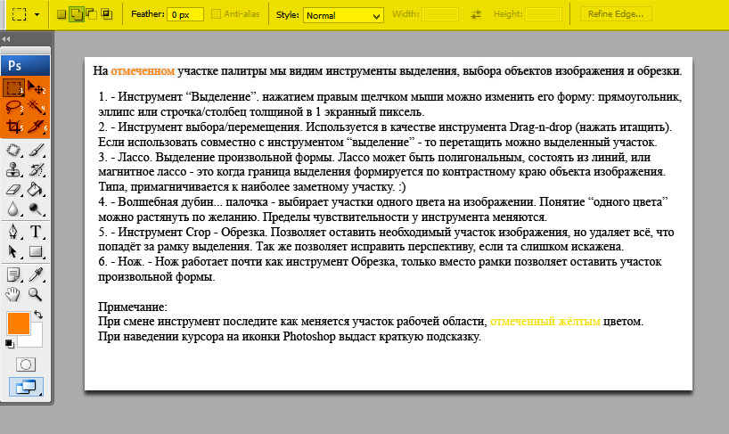Image resolution: width=729 pixels, height=434 pixels.
Task: Collapse the tools panel with double arrows
Action: click(x=6, y=39)
